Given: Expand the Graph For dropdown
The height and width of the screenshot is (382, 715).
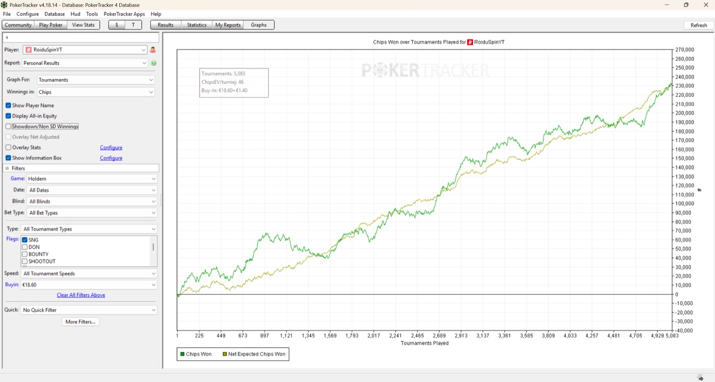Looking at the screenshot, I should pos(96,80).
